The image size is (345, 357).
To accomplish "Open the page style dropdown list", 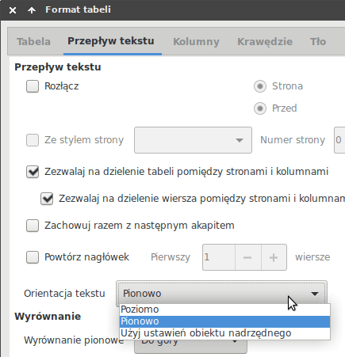I will tap(193, 140).
